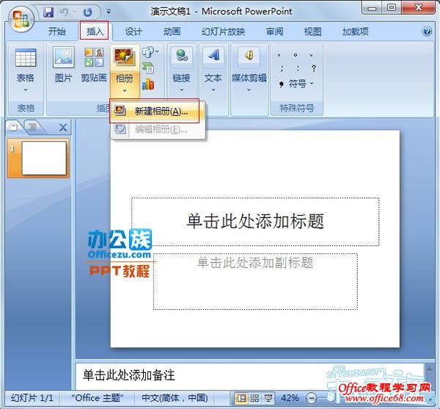The height and width of the screenshot is (409, 440).
Task: Undo the last action
Action: point(65,12)
